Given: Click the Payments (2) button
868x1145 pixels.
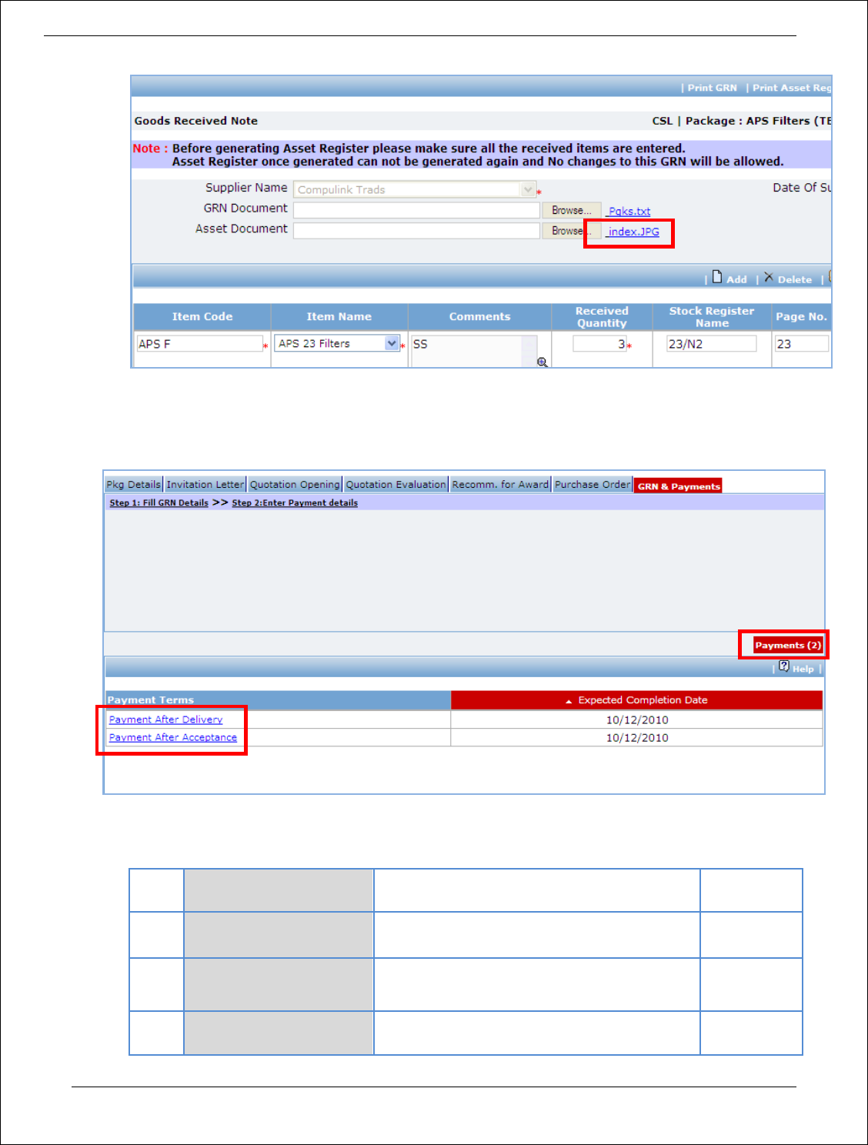Looking at the screenshot, I should coord(788,645).
